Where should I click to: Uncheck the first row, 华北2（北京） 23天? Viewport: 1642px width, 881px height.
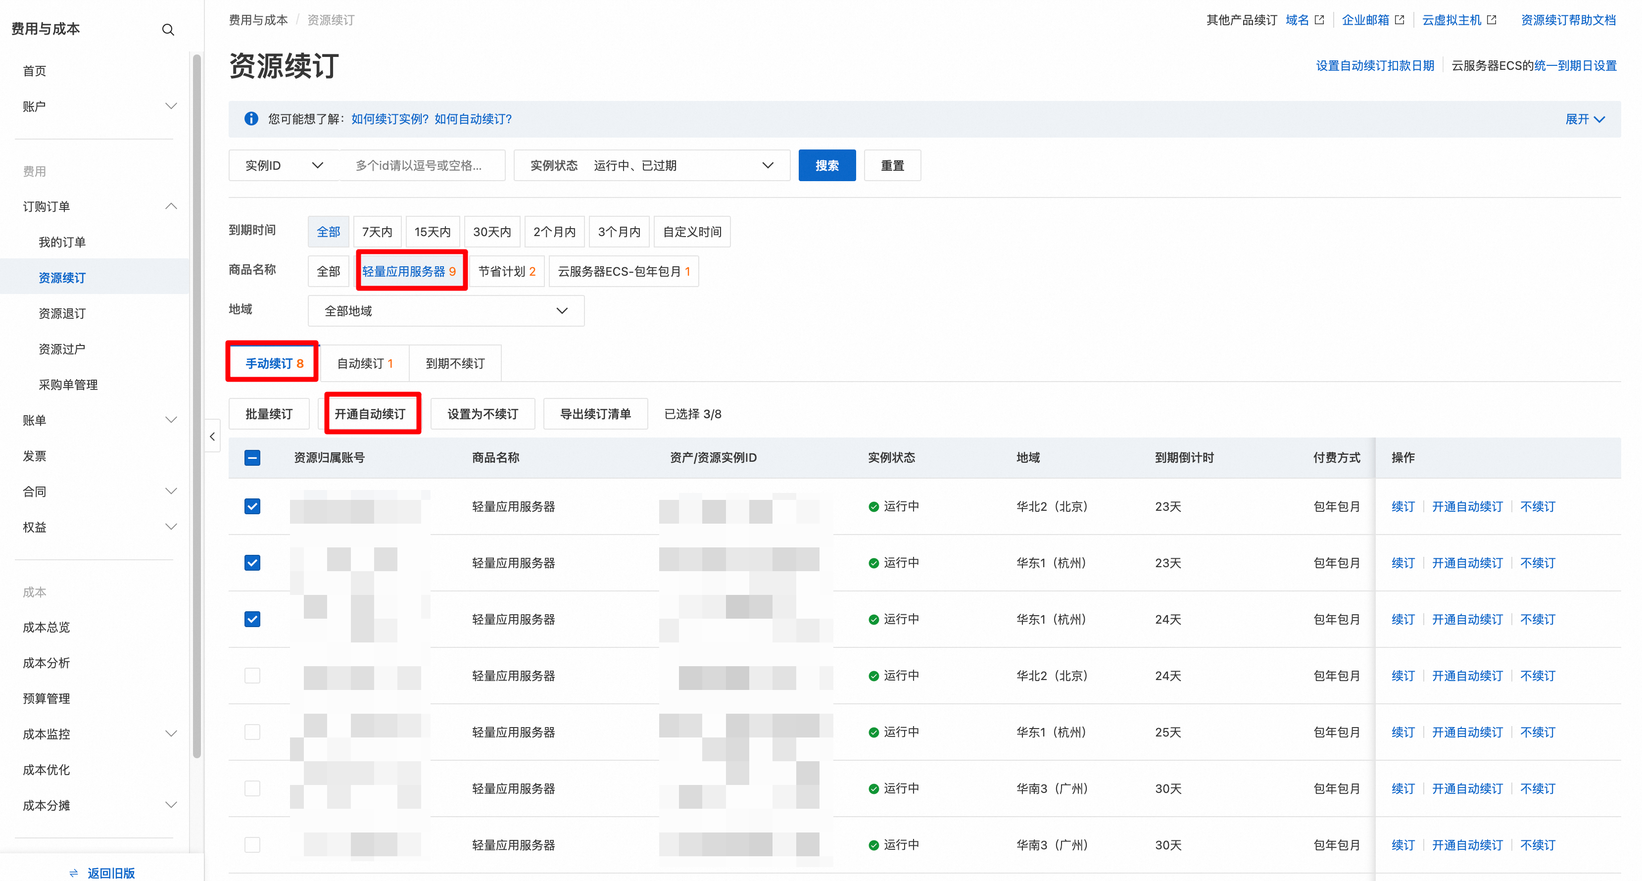click(252, 507)
